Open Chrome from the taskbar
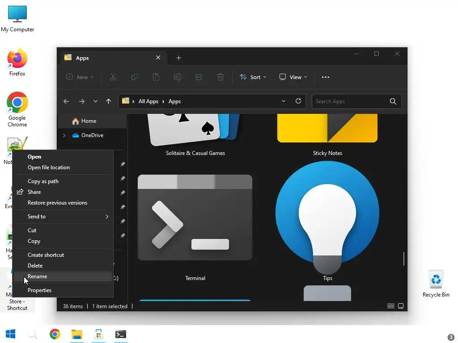This screenshot has height=343, width=458. [x=55, y=334]
